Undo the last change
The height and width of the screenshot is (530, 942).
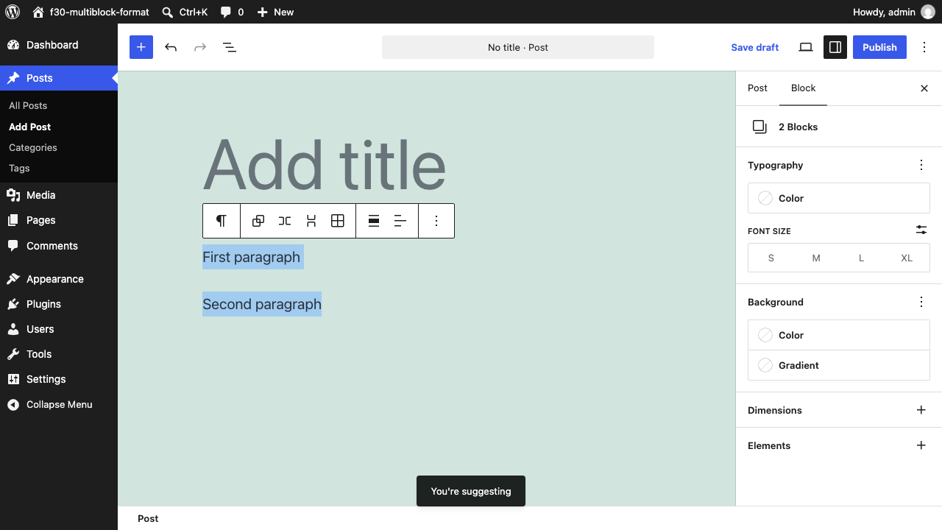[171, 47]
